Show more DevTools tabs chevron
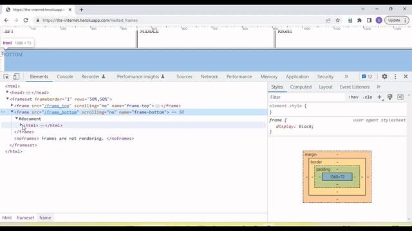 346,76
